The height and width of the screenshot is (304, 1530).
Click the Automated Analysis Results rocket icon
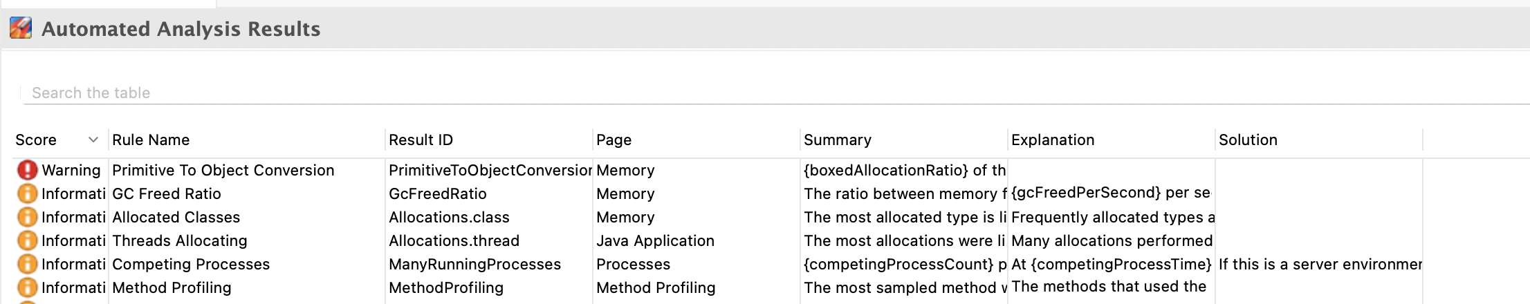pos(21,28)
